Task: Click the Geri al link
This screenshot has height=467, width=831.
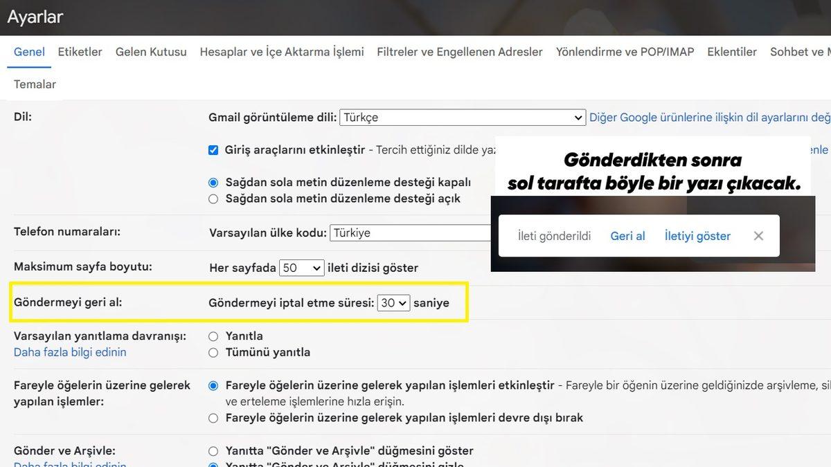Action: coord(627,236)
